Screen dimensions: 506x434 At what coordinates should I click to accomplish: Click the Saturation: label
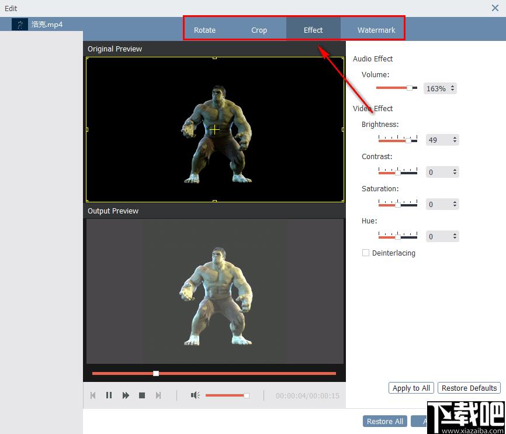[380, 189]
